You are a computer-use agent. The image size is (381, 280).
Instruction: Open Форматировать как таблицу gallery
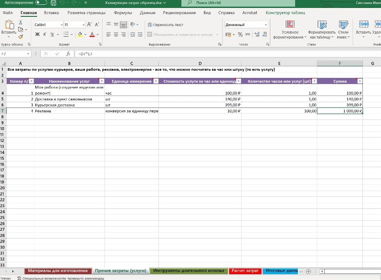(x=322, y=30)
